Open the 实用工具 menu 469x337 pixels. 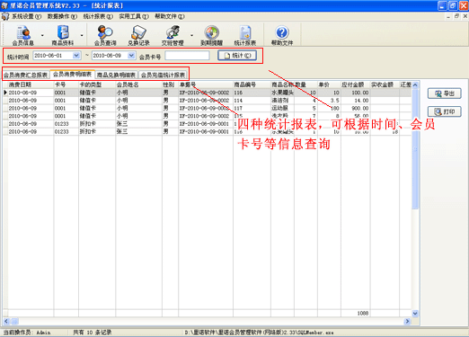(x=134, y=16)
